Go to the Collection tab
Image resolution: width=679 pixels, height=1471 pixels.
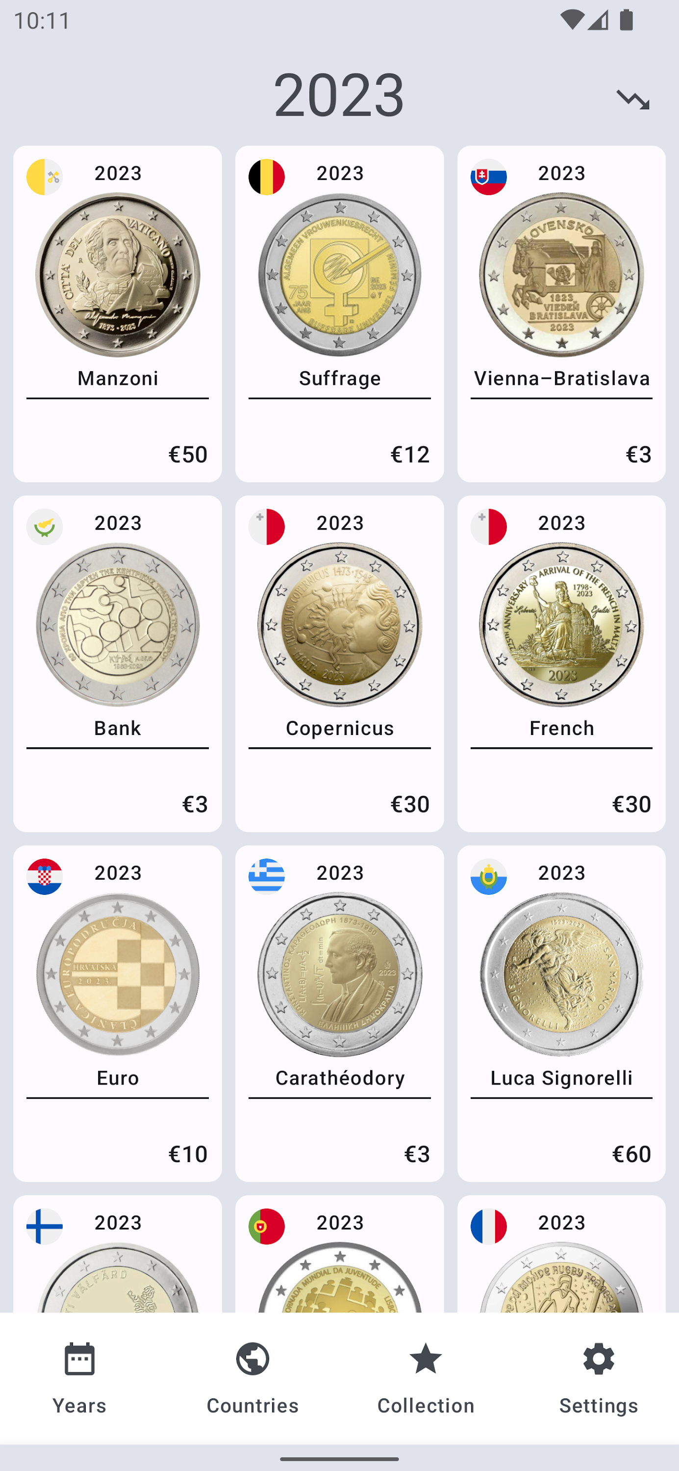(426, 1378)
